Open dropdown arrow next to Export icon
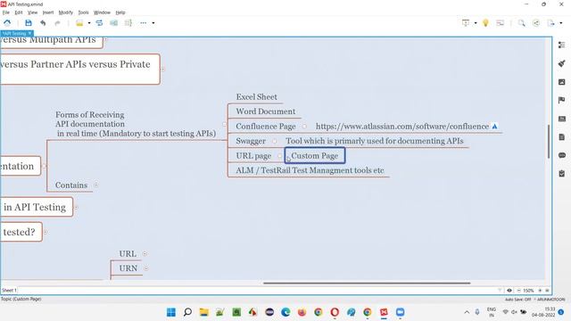 561,23
